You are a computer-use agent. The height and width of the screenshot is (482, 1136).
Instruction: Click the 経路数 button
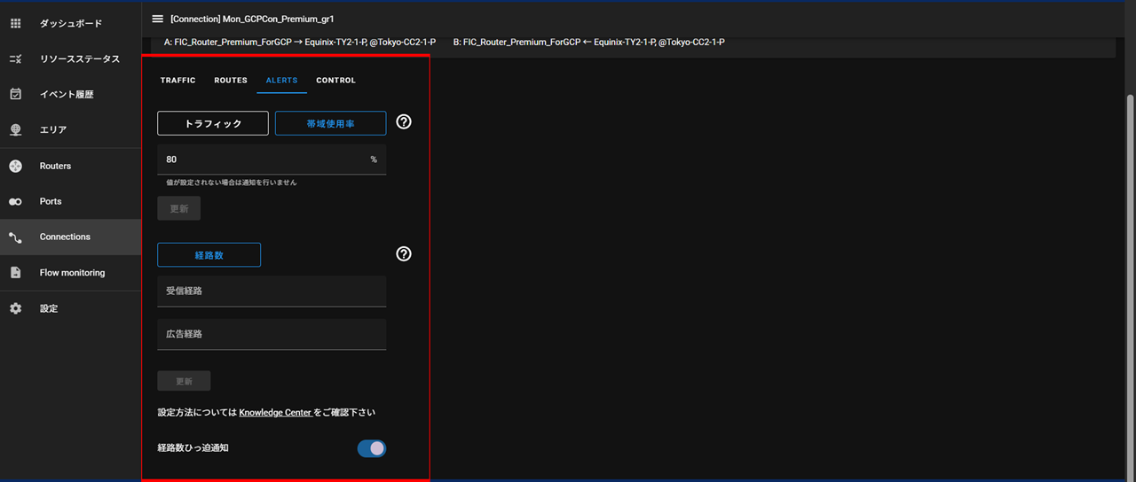[x=209, y=255]
